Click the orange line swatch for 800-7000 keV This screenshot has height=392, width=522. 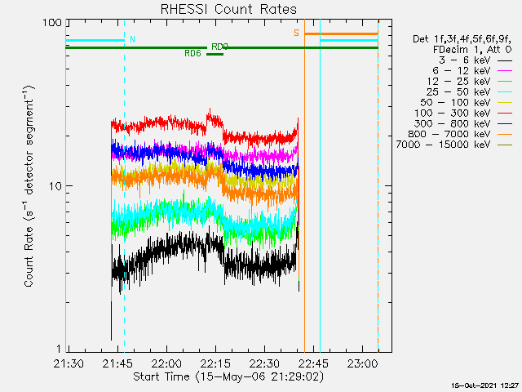(505, 134)
